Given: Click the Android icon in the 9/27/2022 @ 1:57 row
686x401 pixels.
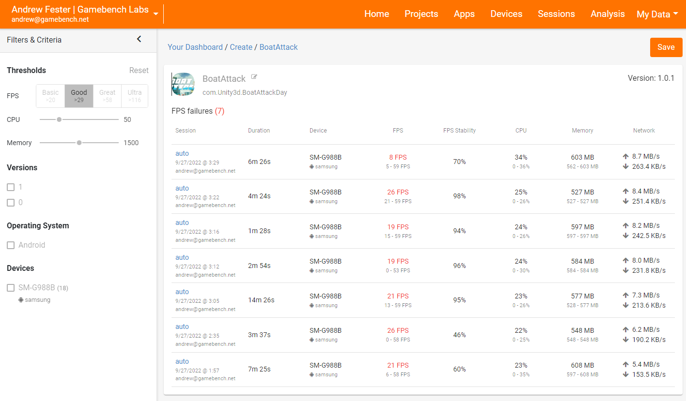Looking at the screenshot, I should 312,374.
